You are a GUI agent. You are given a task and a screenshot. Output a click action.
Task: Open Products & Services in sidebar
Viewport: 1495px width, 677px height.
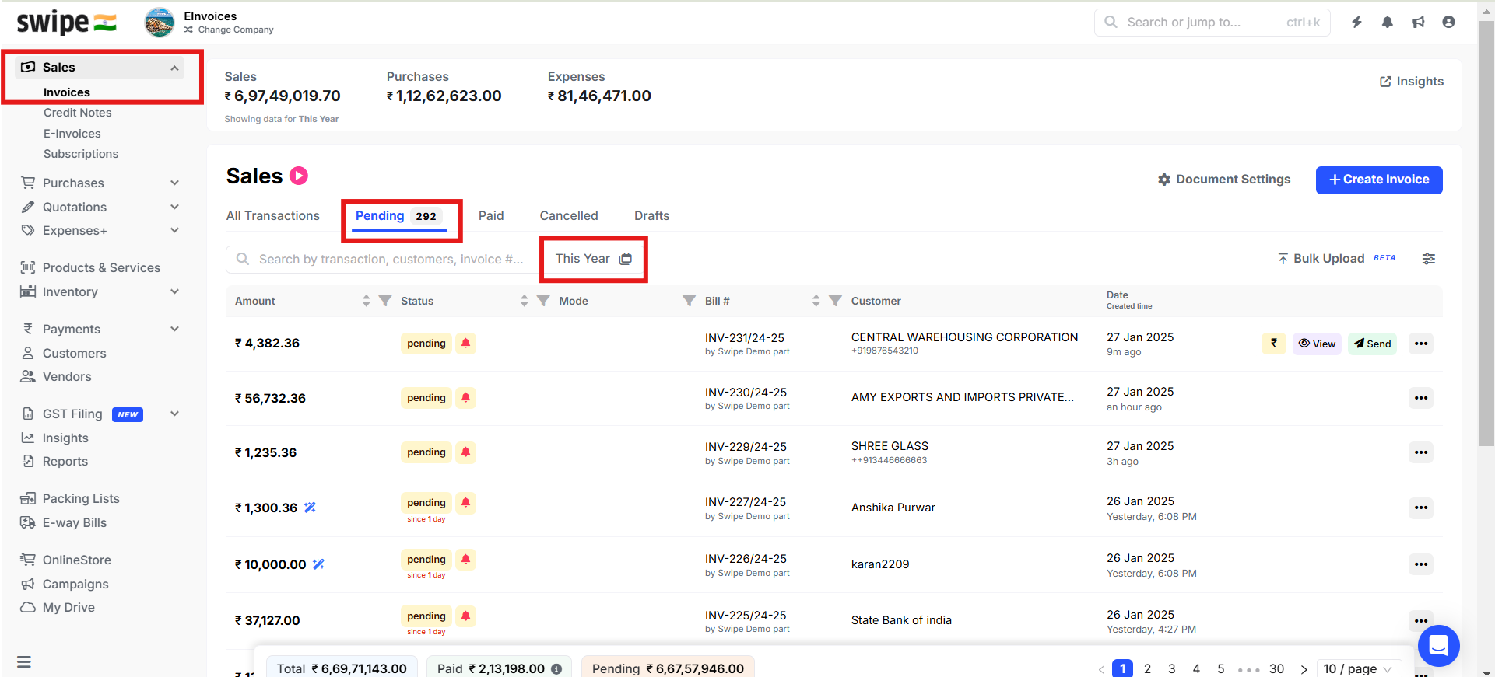(x=101, y=267)
